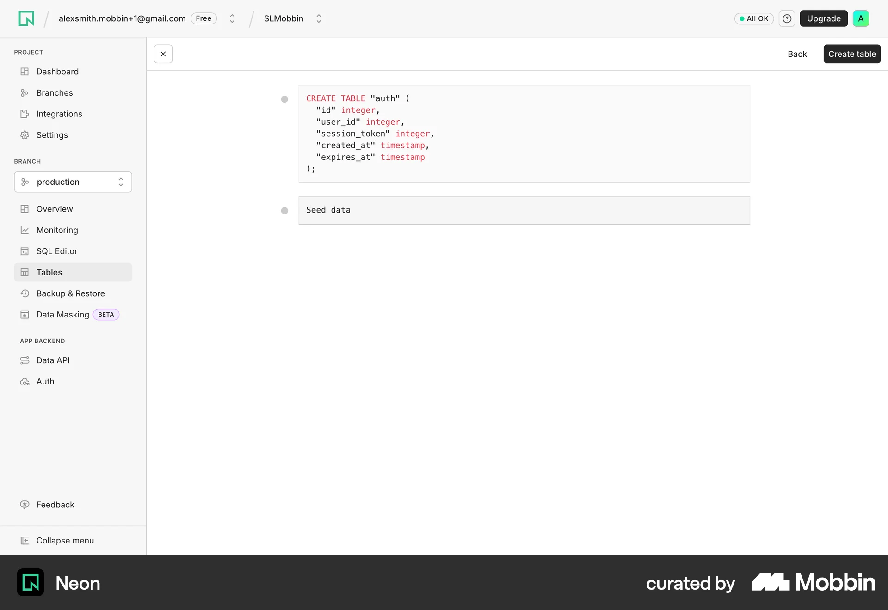This screenshot has width=888, height=610.
Task: Click the Branches icon in sidebar
Action: coord(25,93)
